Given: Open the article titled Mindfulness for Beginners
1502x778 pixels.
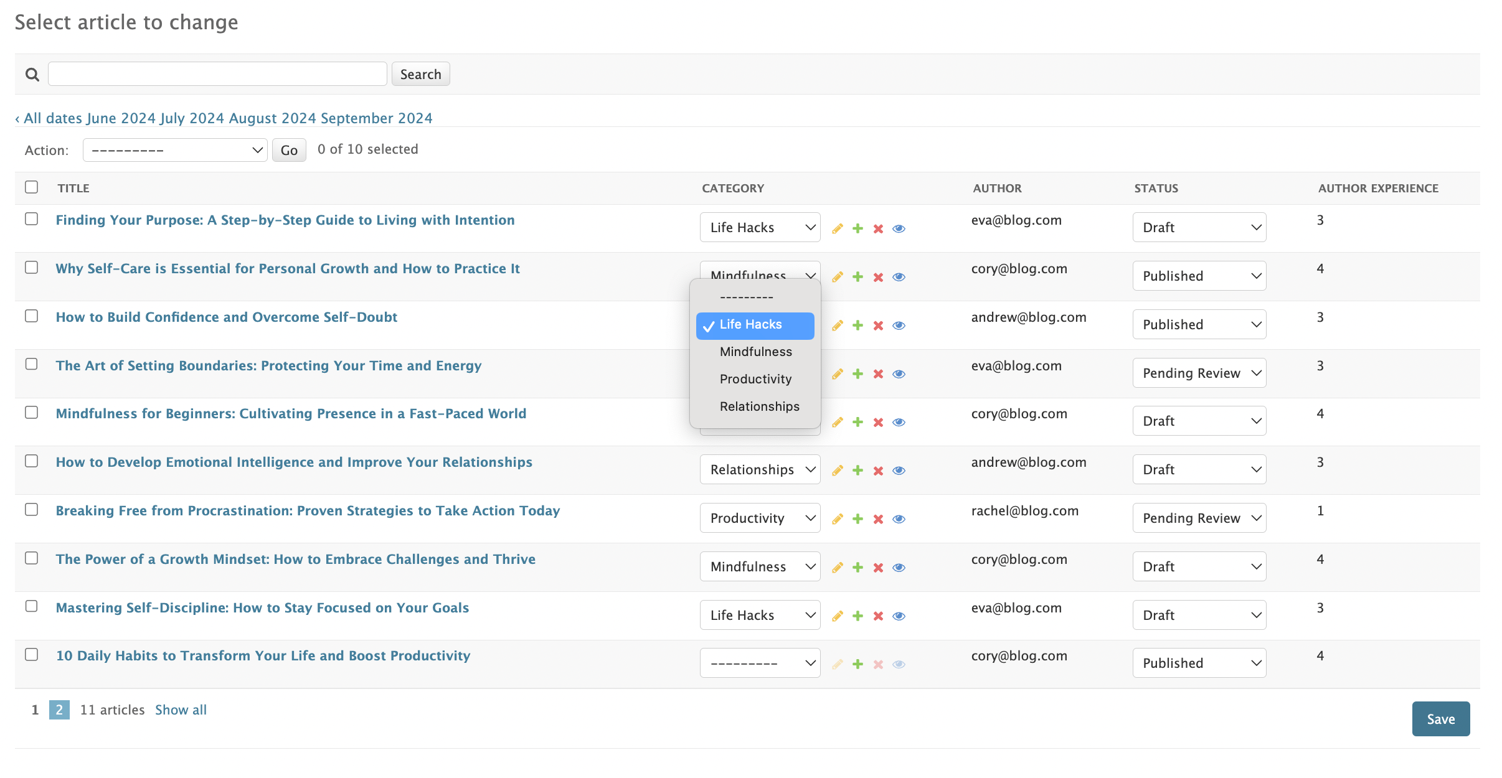Looking at the screenshot, I should coord(290,413).
